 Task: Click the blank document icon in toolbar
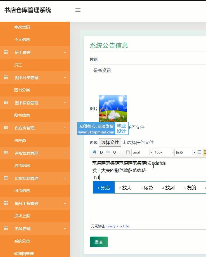pos(128,152)
